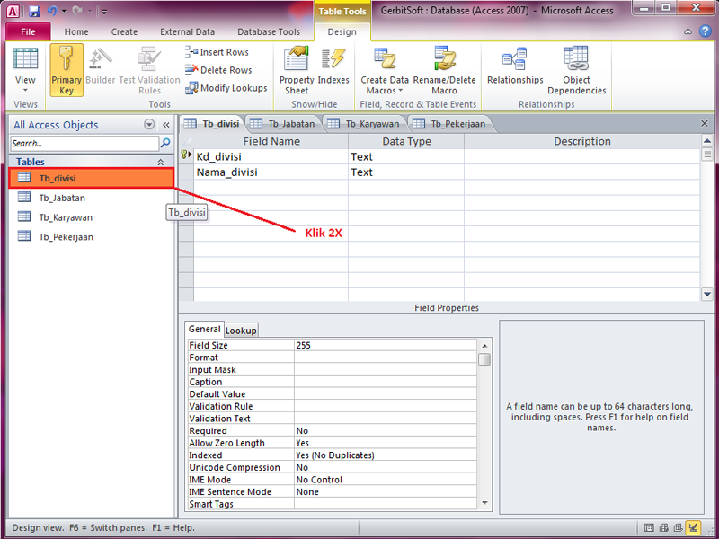The height and width of the screenshot is (539, 719).
Task: Minimize the ribbon with the chevron
Action: pyautogui.click(x=687, y=31)
